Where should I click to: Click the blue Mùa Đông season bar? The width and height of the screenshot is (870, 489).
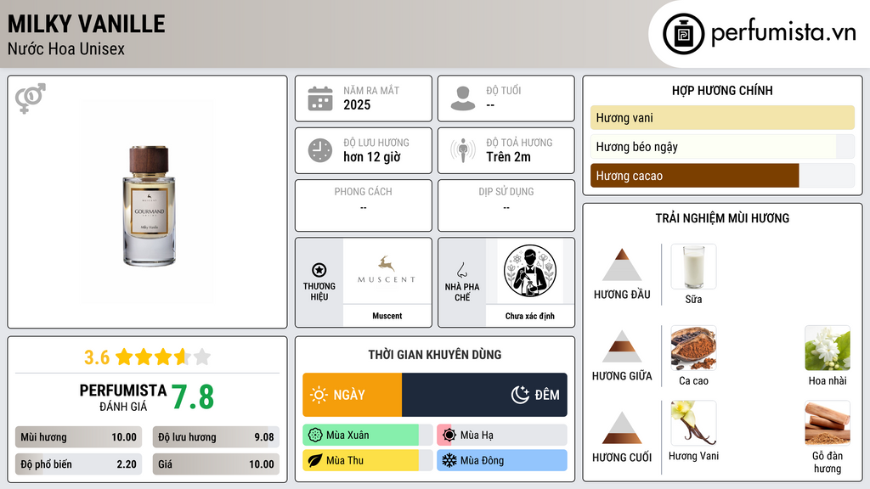[502, 460]
